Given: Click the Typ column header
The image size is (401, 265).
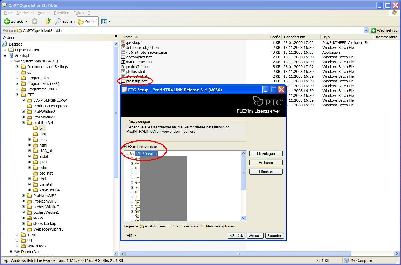Looking at the screenshot, I should point(347,37).
